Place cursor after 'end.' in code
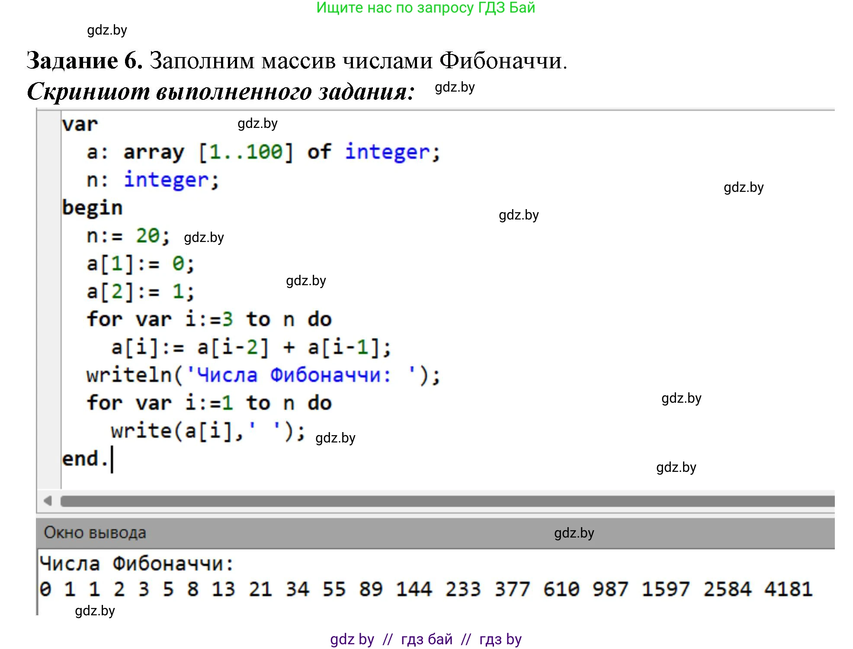This screenshot has height=649, width=853. tap(111, 459)
